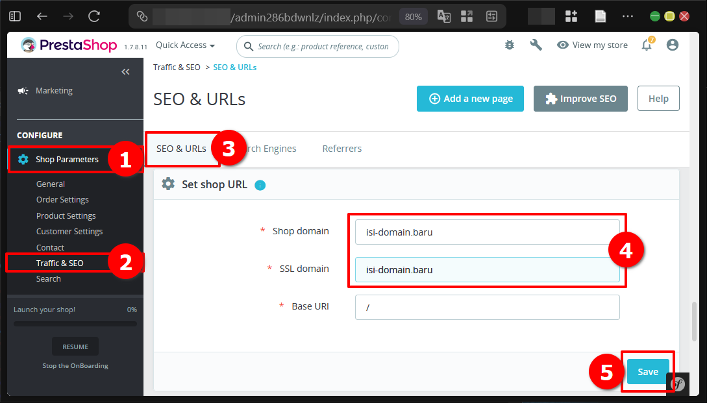Open the user profile account icon
This screenshot has height=403, width=707.
pos(673,44)
